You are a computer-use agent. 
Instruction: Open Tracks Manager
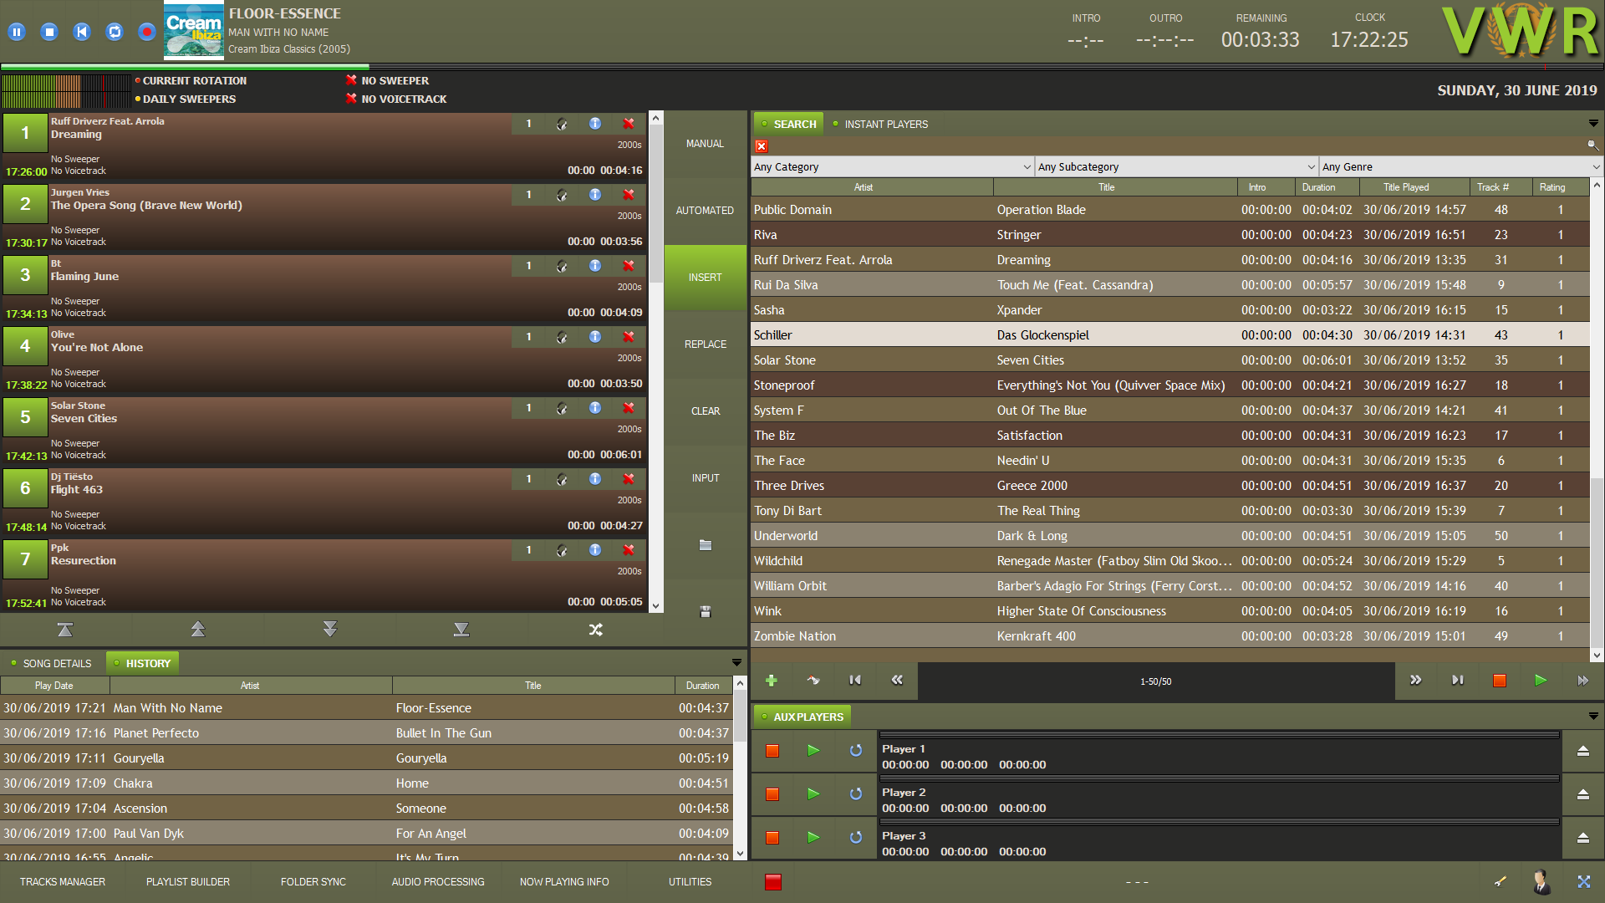click(x=63, y=882)
